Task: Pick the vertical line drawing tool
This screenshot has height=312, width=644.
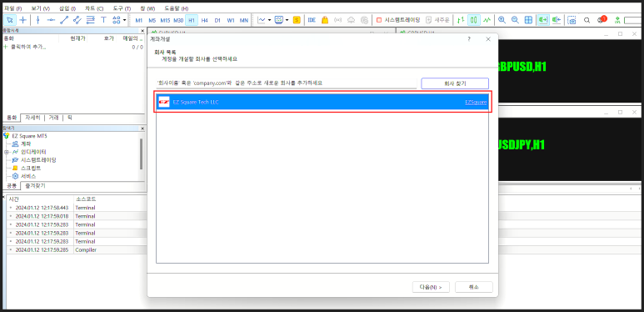Action: [x=37, y=20]
